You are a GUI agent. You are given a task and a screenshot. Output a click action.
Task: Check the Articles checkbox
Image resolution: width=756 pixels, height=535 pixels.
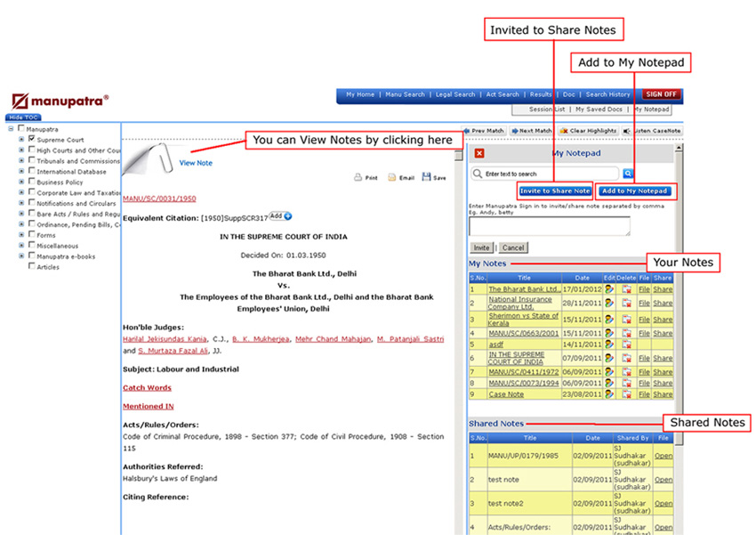[32, 266]
